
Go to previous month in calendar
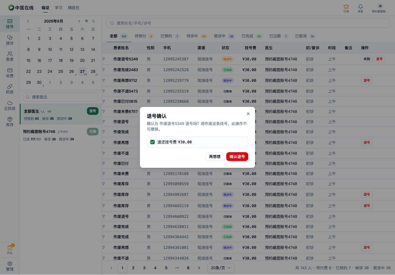point(28,21)
